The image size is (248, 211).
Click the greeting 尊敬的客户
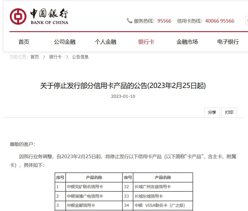pos(22,144)
